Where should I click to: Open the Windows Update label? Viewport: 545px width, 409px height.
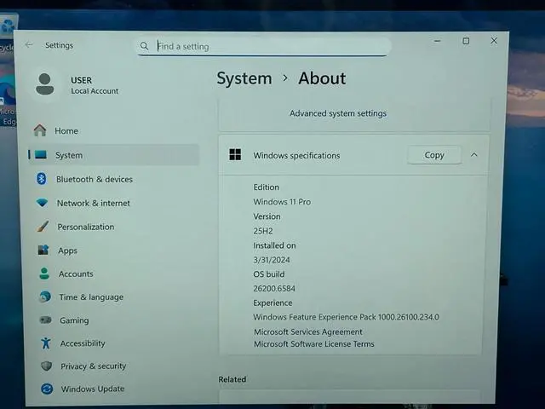pos(93,389)
